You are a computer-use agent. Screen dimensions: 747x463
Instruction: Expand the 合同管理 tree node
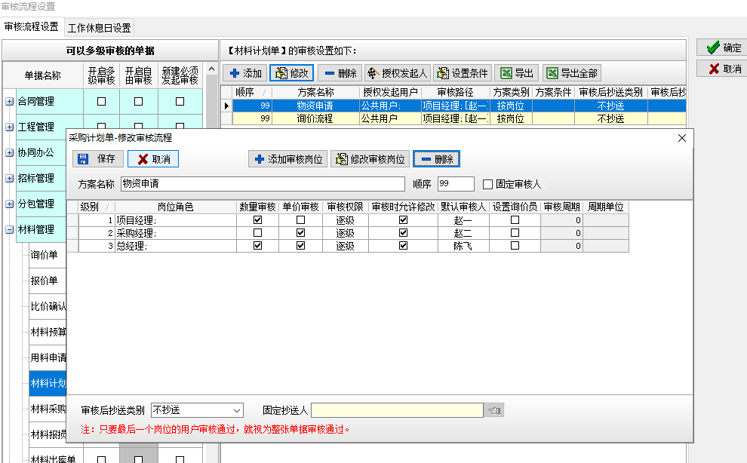[10, 102]
